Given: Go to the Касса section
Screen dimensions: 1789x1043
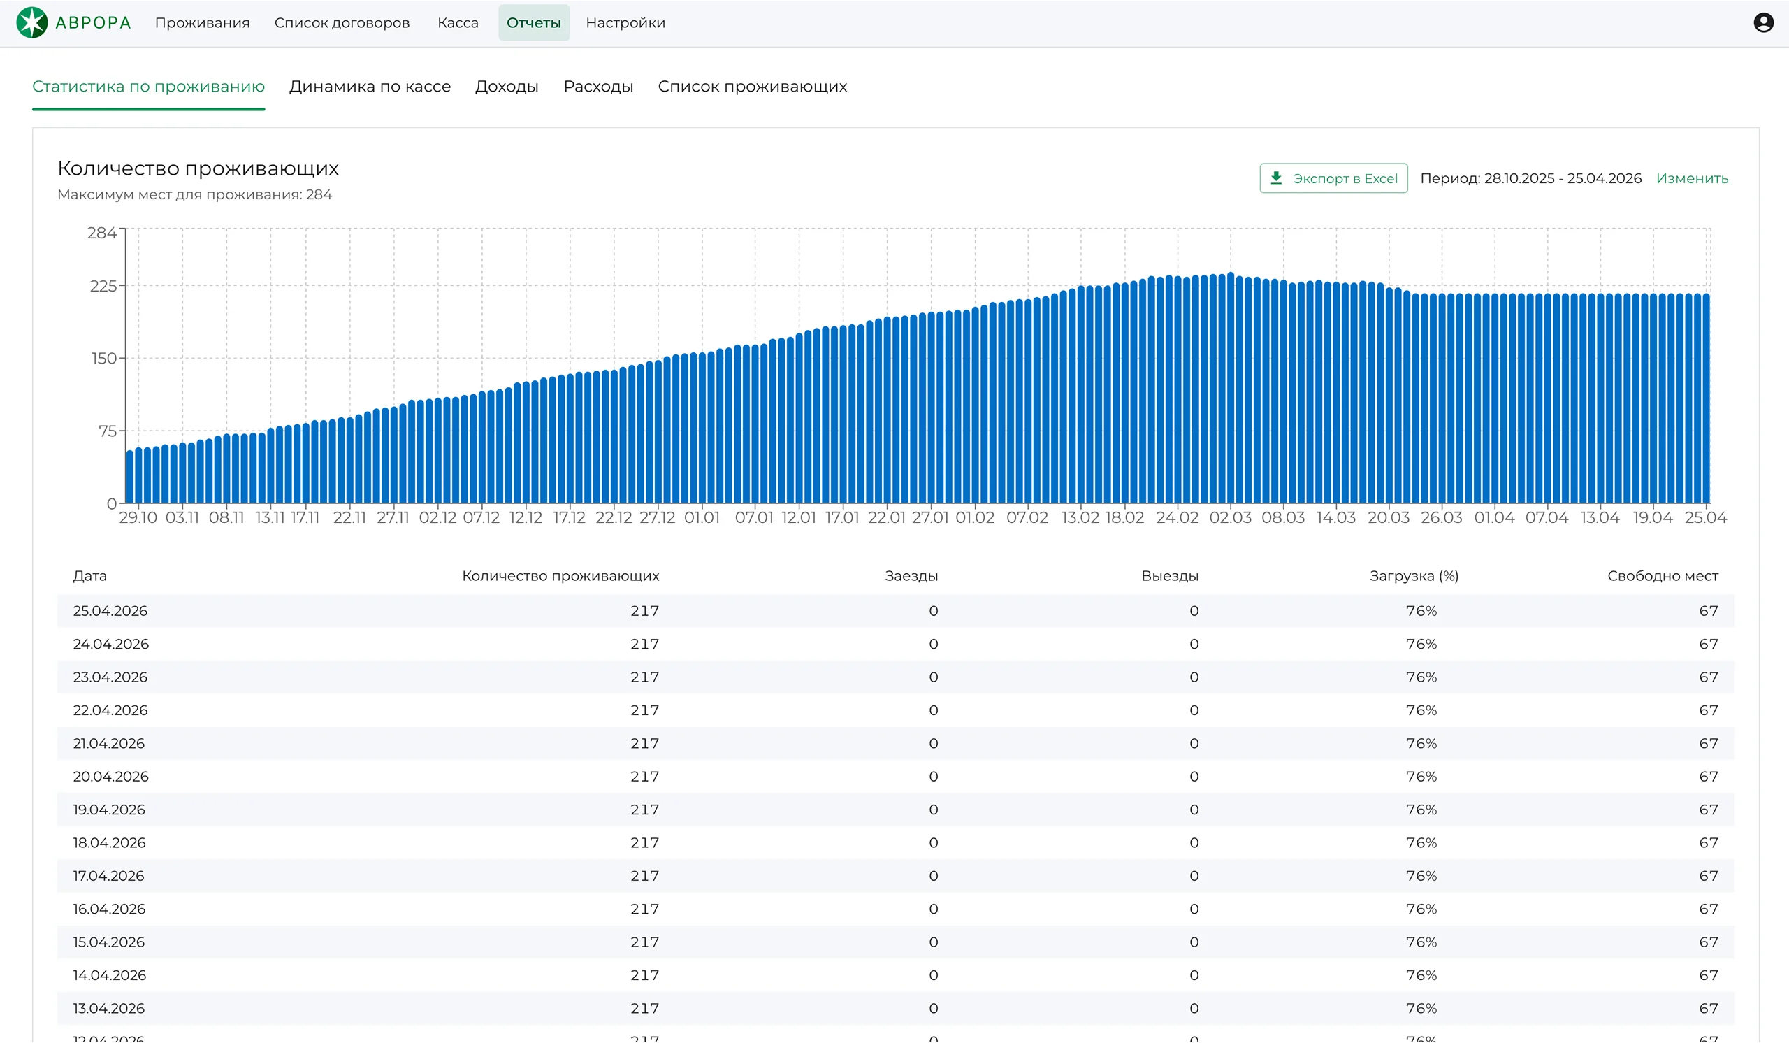Looking at the screenshot, I should 458,23.
